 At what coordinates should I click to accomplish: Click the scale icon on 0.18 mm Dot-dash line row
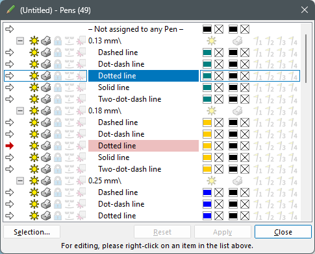coord(69,134)
